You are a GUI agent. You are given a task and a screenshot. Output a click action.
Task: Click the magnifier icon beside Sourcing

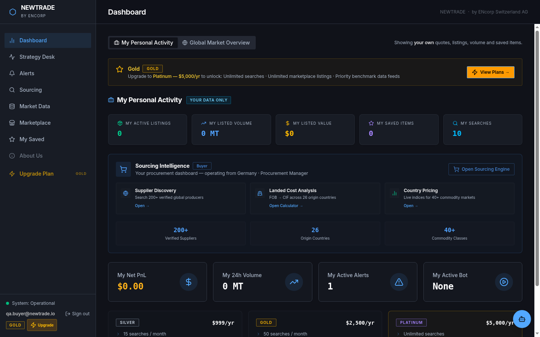click(x=12, y=90)
